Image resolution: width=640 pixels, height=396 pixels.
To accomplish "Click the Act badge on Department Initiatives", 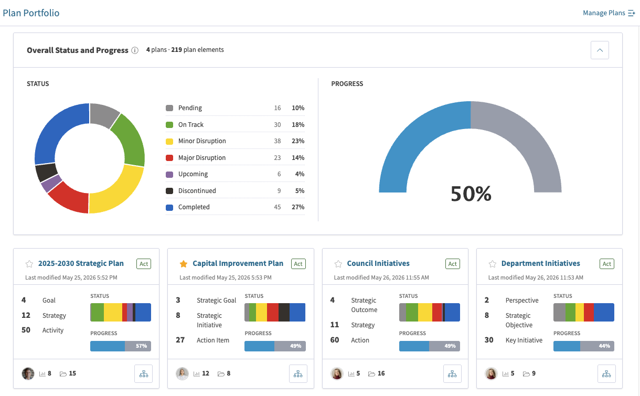I will 606,264.
